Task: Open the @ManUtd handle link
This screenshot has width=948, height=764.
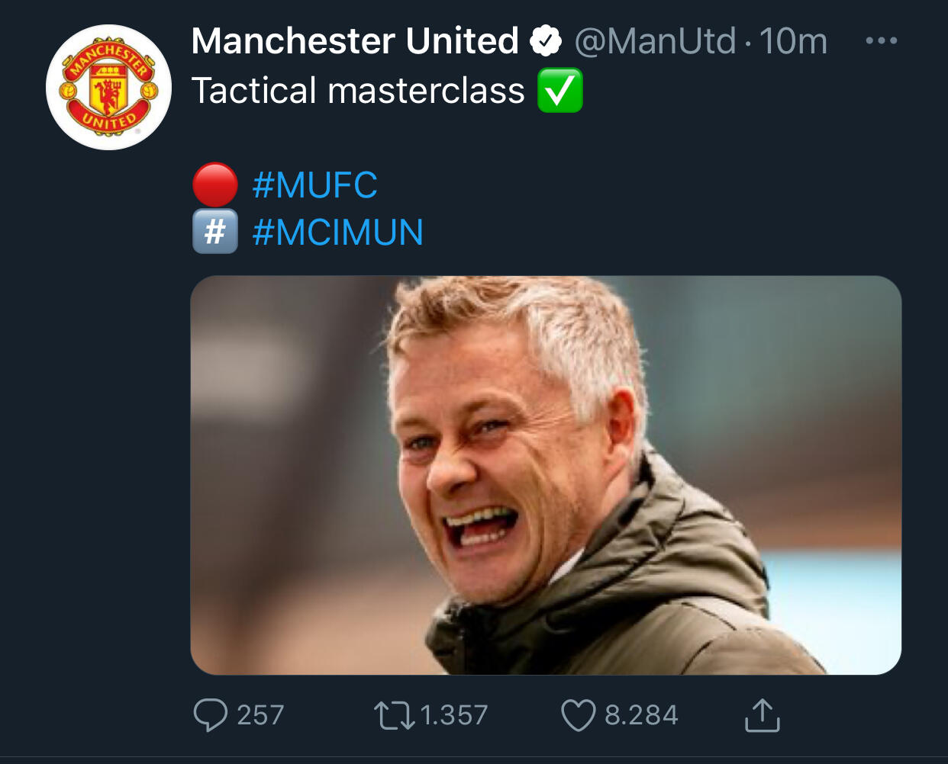Action: coord(655,41)
